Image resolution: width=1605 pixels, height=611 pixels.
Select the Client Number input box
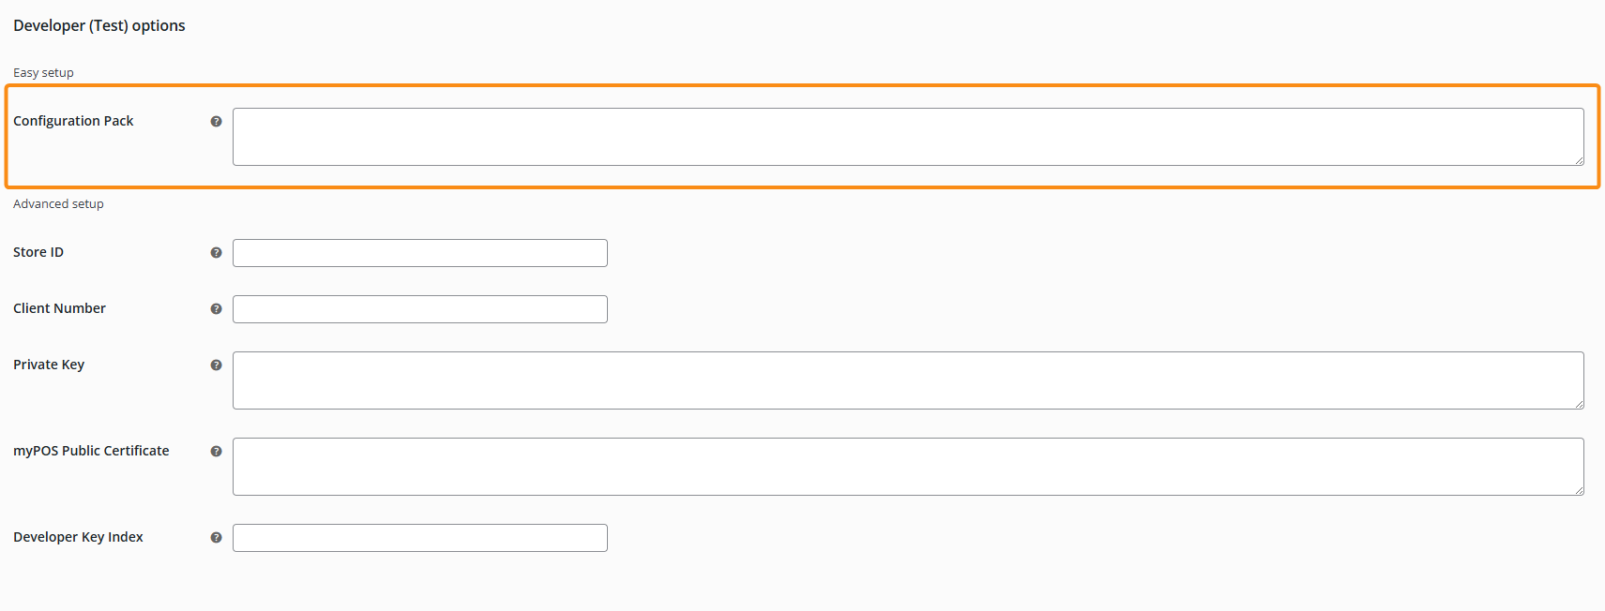[x=419, y=309]
